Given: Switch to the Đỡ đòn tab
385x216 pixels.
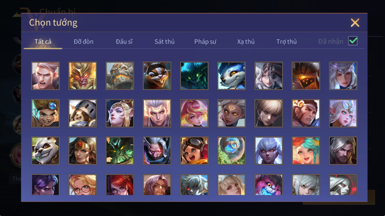Looking at the screenshot, I should point(84,41).
